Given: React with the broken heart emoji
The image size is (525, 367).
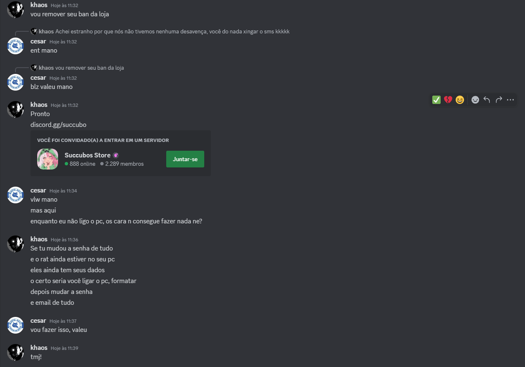Looking at the screenshot, I should [x=448, y=100].
